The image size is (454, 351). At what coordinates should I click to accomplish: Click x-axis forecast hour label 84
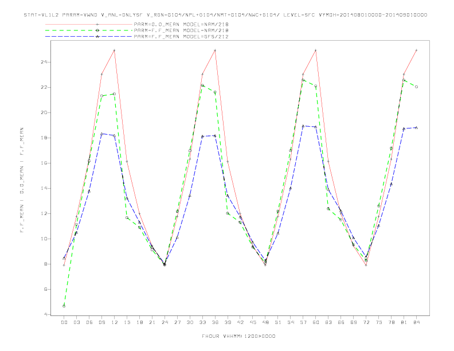(417, 322)
